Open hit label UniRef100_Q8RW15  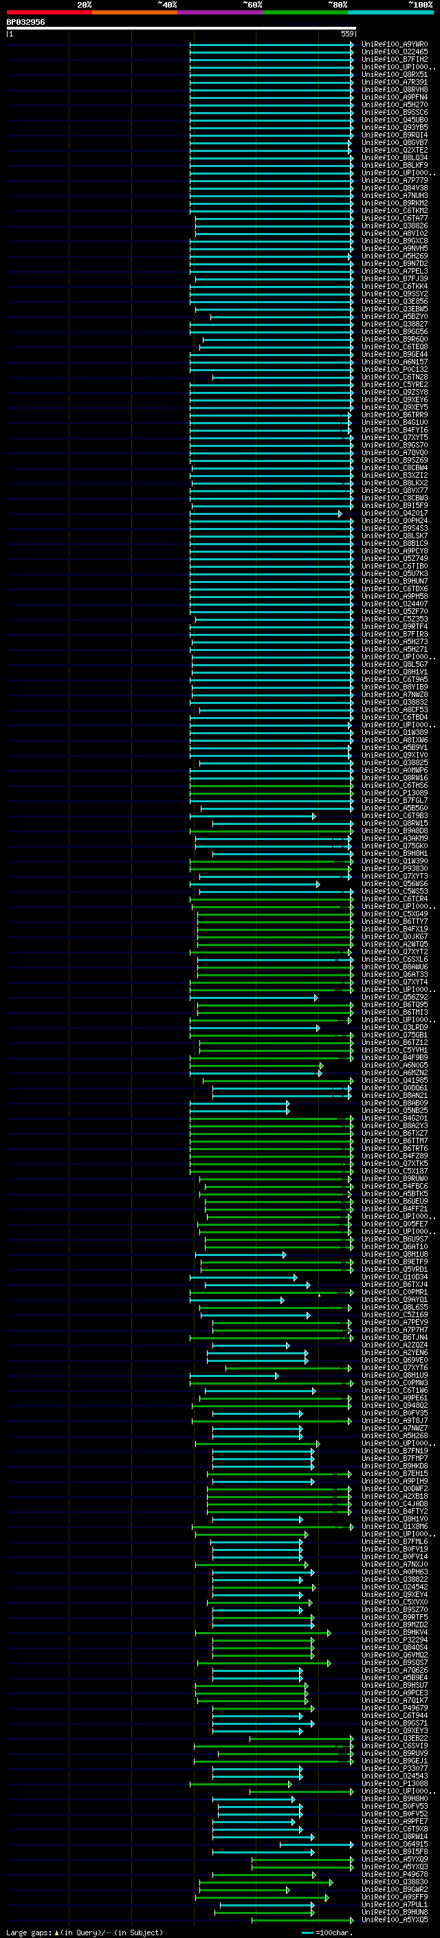click(x=394, y=823)
